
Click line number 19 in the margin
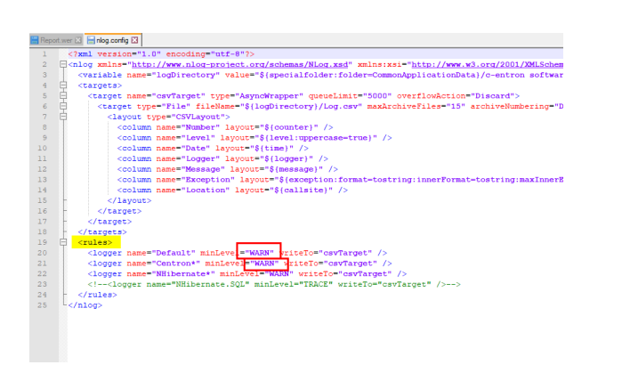(43, 241)
